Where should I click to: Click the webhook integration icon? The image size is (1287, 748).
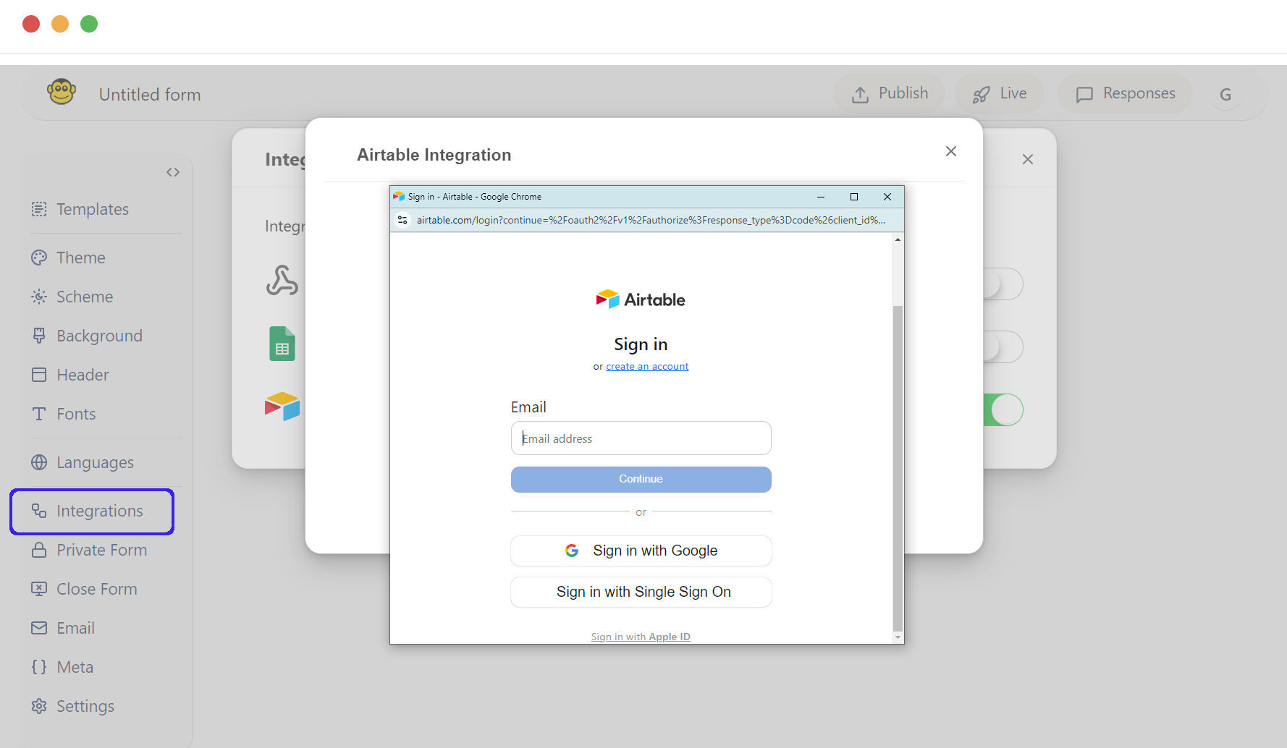coord(282,281)
